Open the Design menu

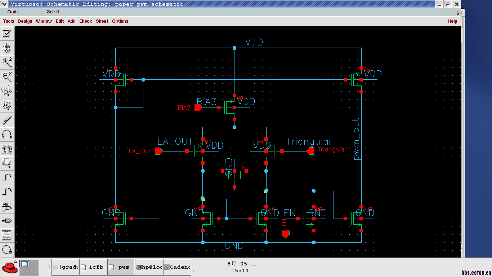(25, 21)
